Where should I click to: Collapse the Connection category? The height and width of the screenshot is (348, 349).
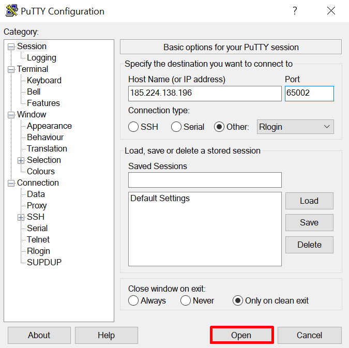[x=11, y=183]
